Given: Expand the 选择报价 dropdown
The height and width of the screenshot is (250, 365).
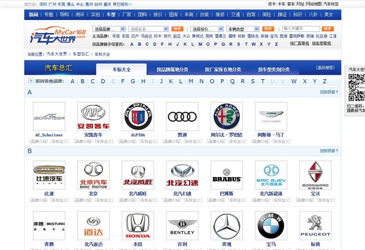Looking at the screenshot, I should 207,29.
